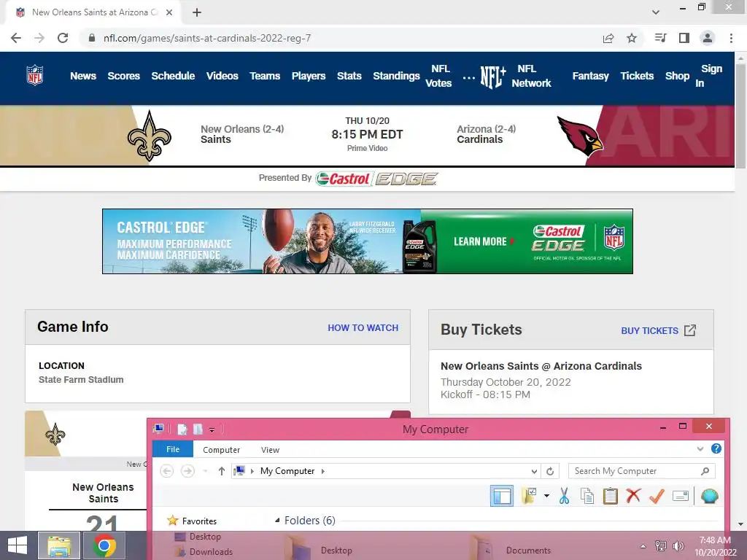Open the NFL Network link
The image size is (747, 560).
(531, 76)
